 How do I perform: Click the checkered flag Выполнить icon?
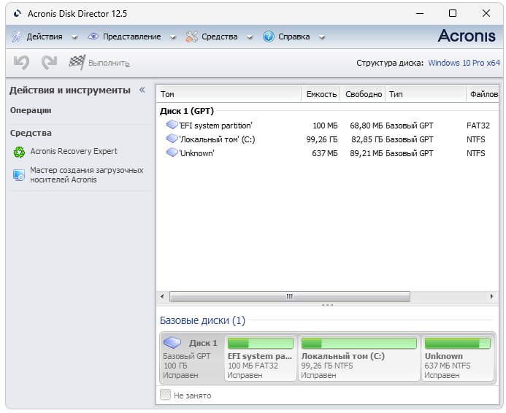pos(77,62)
